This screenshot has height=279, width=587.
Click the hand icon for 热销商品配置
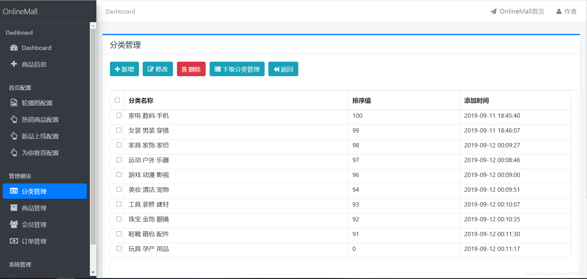[x=14, y=119]
